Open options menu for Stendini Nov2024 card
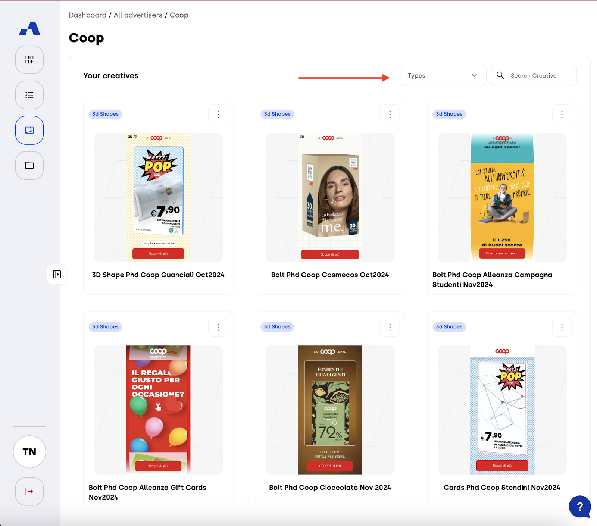597x526 pixels. click(x=562, y=327)
